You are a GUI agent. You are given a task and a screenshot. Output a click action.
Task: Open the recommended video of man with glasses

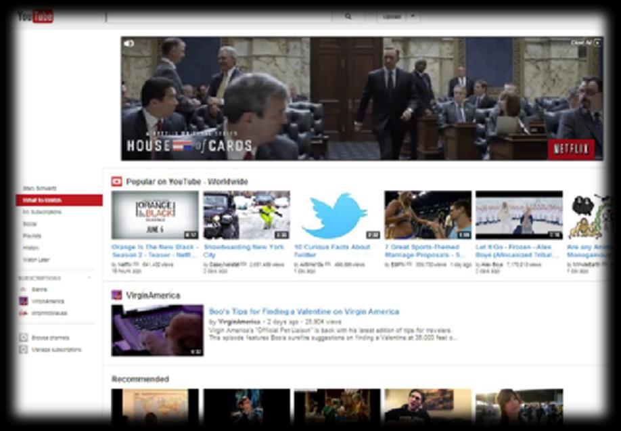pyautogui.click(x=428, y=407)
